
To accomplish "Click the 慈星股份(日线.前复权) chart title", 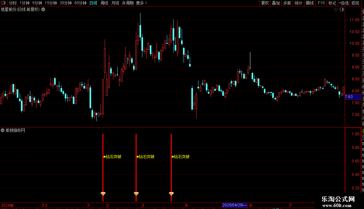I will point(20,10).
